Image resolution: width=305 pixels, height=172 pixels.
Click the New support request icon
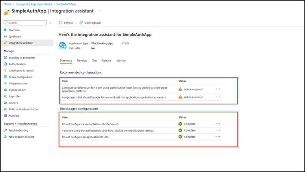tap(5, 137)
